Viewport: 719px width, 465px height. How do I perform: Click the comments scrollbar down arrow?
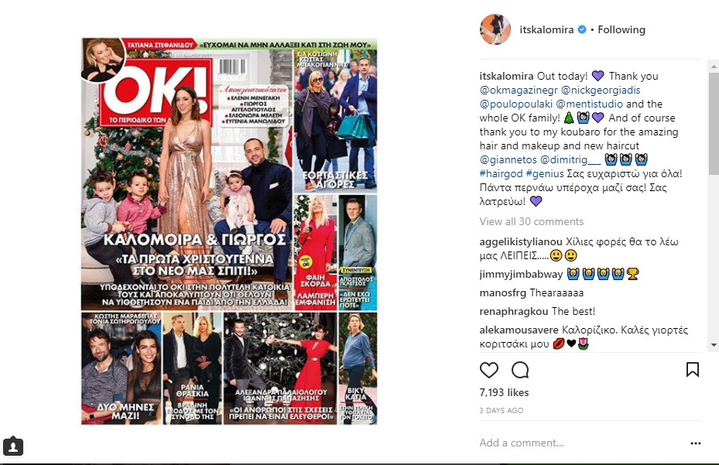714,345
